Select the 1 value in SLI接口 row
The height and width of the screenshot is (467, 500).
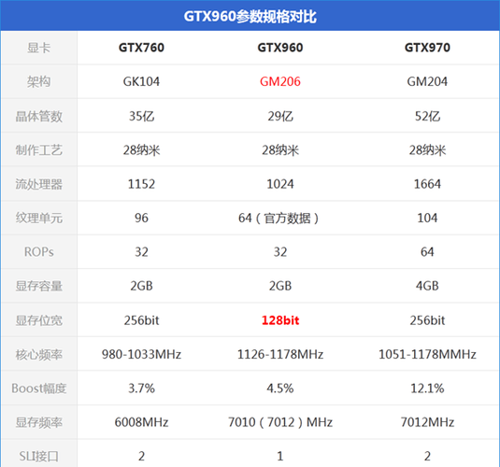pos(280,457)
